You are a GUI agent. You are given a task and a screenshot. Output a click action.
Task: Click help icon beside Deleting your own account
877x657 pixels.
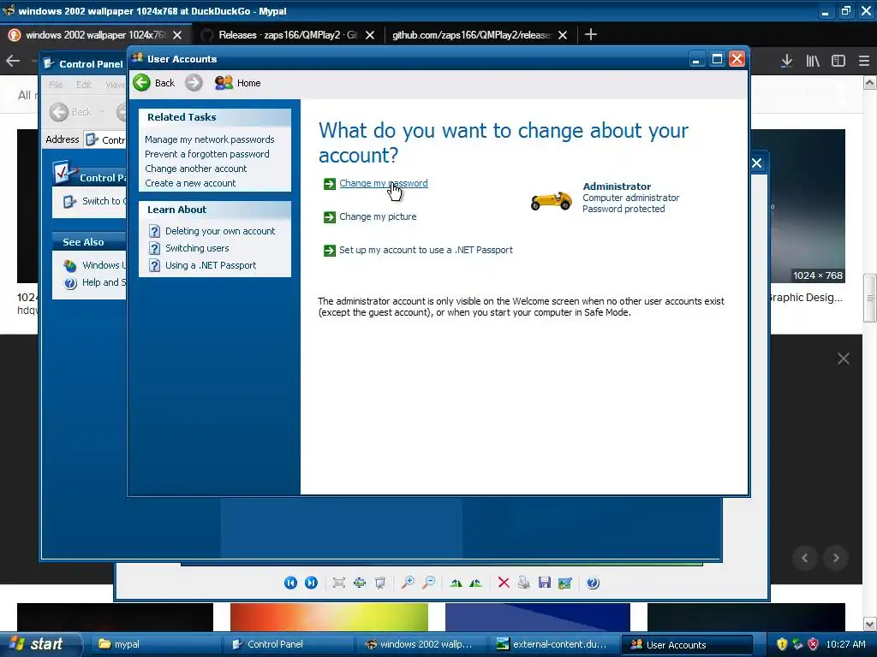[x=155, y=231]
